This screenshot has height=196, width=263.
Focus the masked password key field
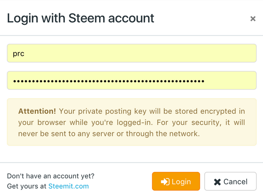coord(131,80)
